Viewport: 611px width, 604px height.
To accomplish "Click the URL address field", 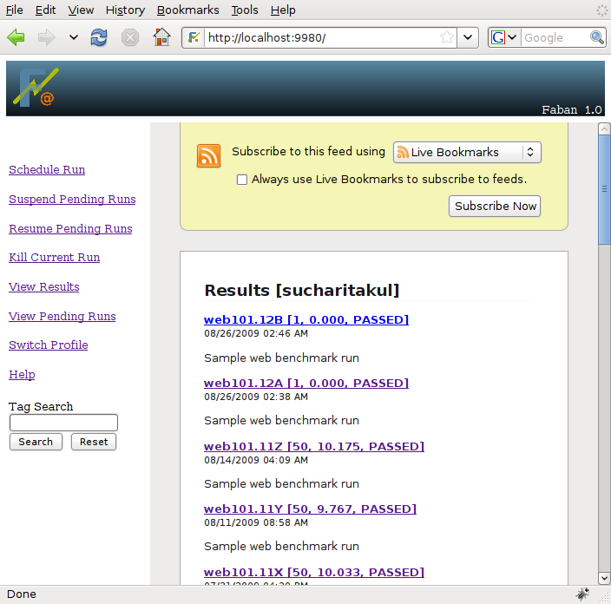I will (321, 38).
